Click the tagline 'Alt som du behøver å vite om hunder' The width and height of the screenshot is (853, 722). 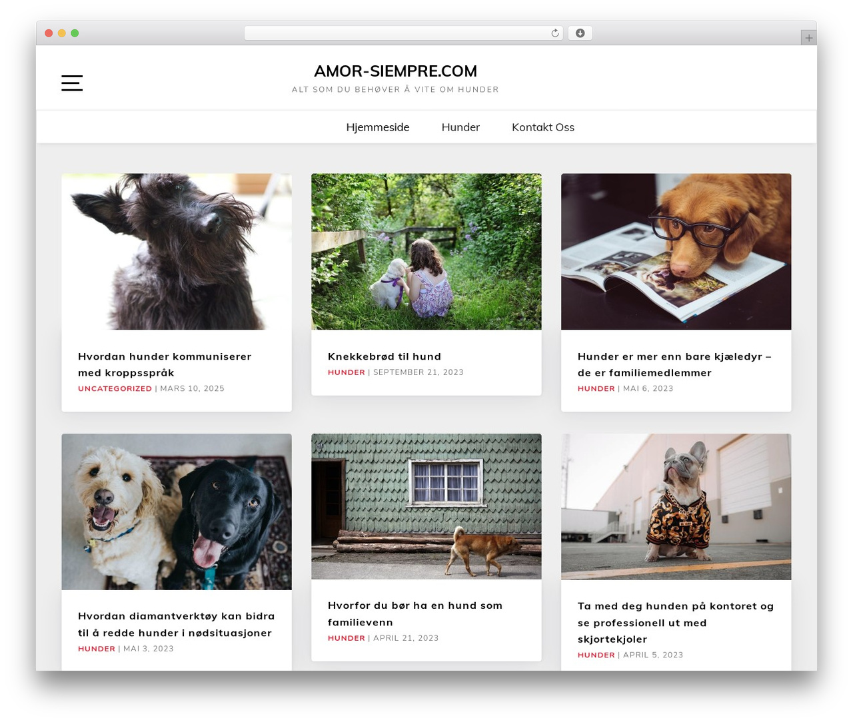click(x=395, y=89)
